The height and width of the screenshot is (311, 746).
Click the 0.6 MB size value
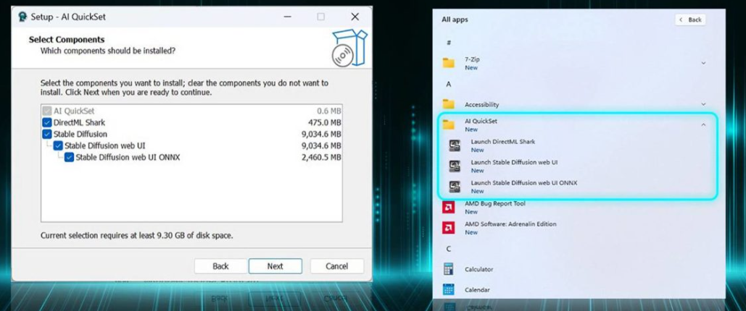tap(329, 111)
